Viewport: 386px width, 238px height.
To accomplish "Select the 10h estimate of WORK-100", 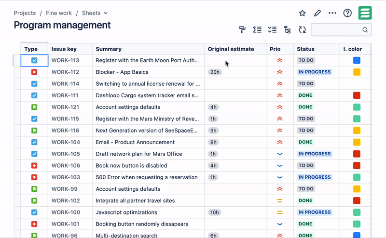I will tap(214, 212).
